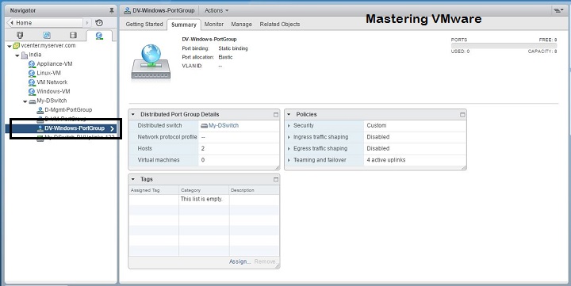The width and height of the screenshot is (571, 286).
Task: Select the India datacenter
Action: (x=35, y=55)
